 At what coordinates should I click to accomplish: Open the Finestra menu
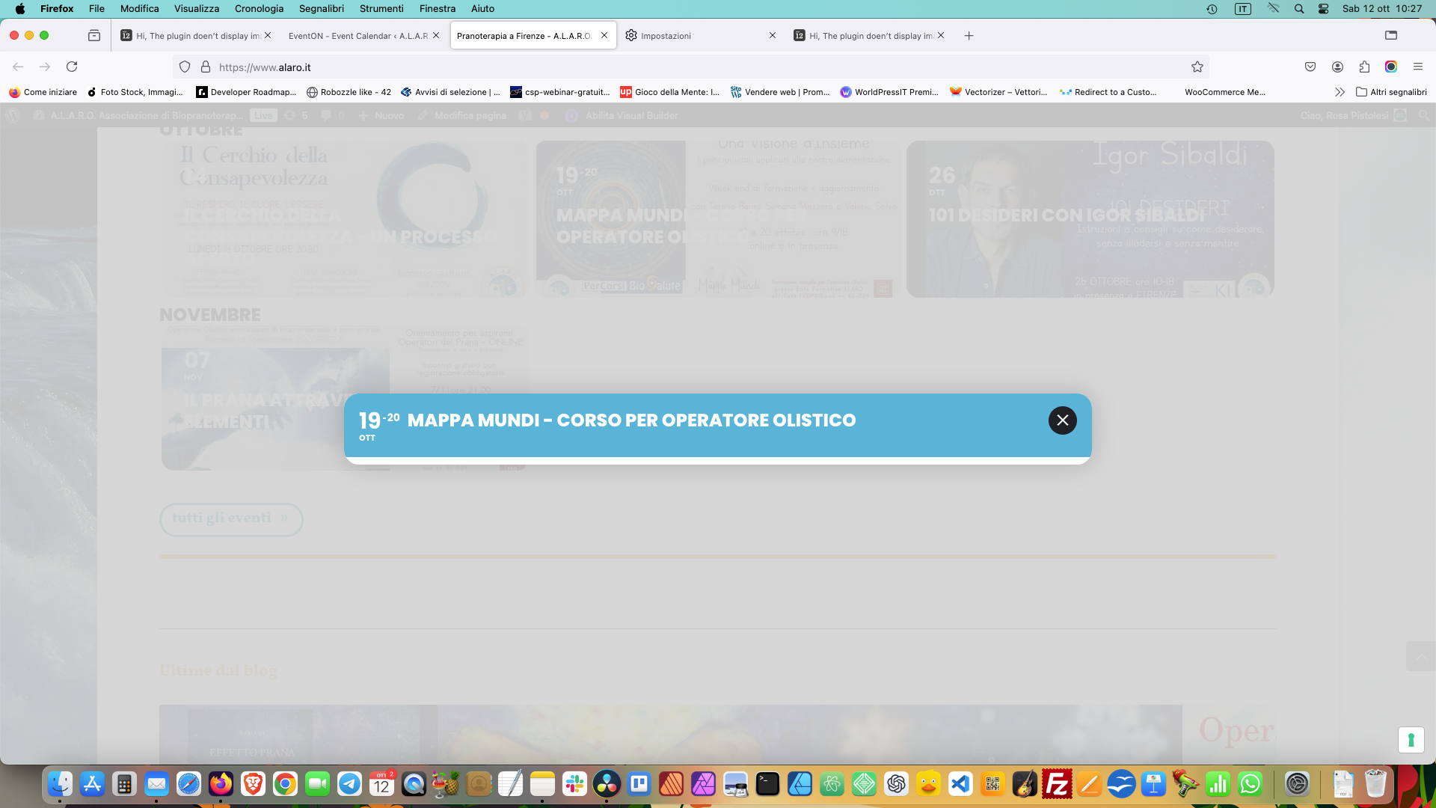pos(438,8)
